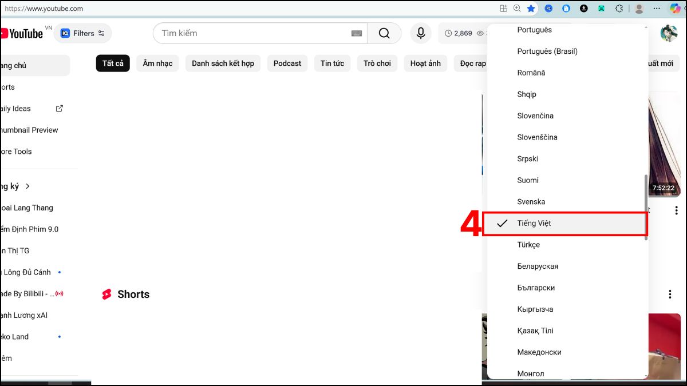
Task: Open the browser profile icon
Action: 639,9
